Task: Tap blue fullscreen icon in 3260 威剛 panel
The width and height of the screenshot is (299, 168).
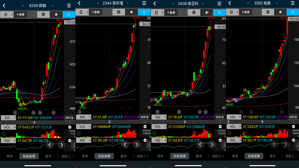Action: [292, 12]
